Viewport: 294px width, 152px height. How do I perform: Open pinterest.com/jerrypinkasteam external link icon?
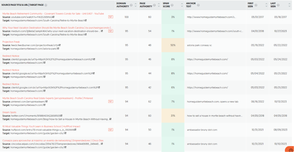point(47,101)
